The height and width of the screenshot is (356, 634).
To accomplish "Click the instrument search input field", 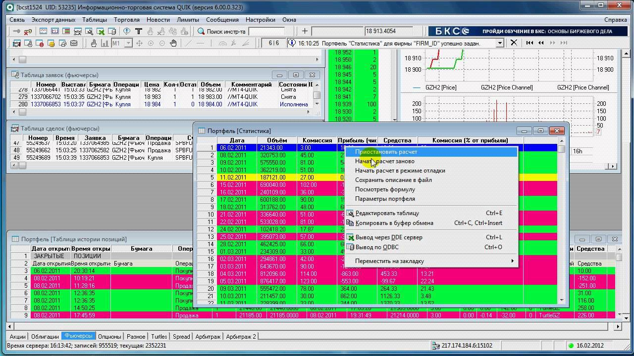I will pyautogui.click(x=266, y=31).
